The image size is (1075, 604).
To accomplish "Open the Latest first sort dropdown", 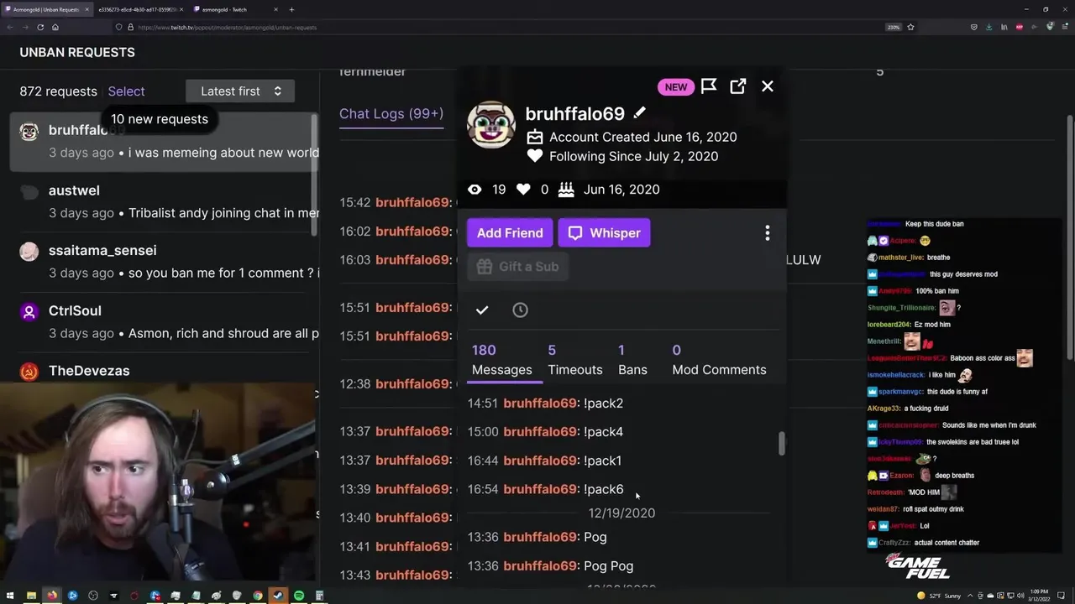I will click(x=240, y=91).
